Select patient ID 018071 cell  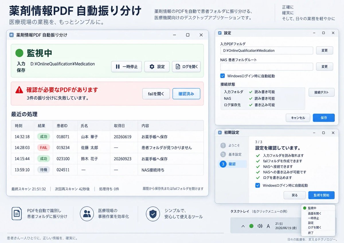[63, 137]
